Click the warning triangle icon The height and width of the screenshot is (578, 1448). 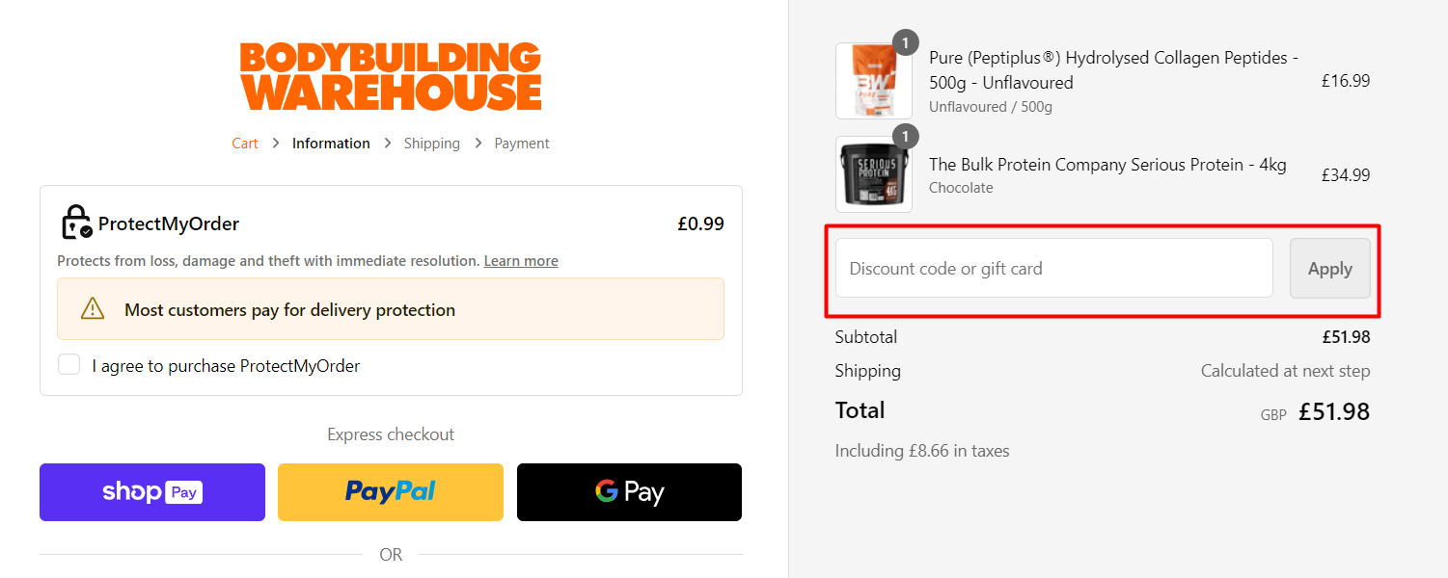[92, 308]
